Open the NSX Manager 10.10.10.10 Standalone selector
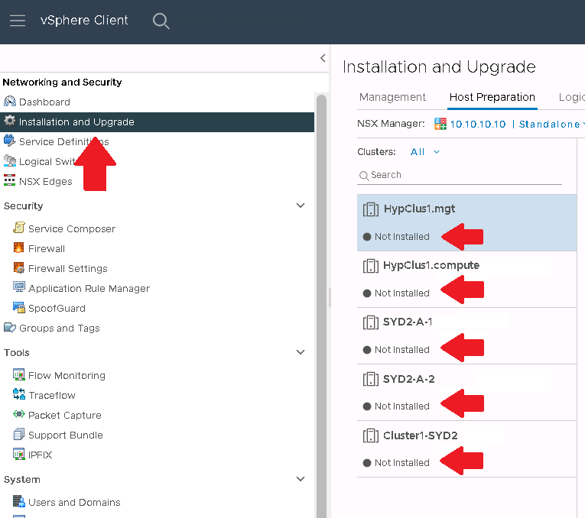Image resolution: width=585 pixels, height=518 pixels. pos(517,124)
